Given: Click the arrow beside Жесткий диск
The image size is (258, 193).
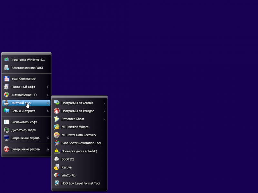Looking at the screenshot, I should [48, 103].
